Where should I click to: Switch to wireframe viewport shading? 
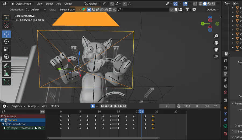point(201,4)
